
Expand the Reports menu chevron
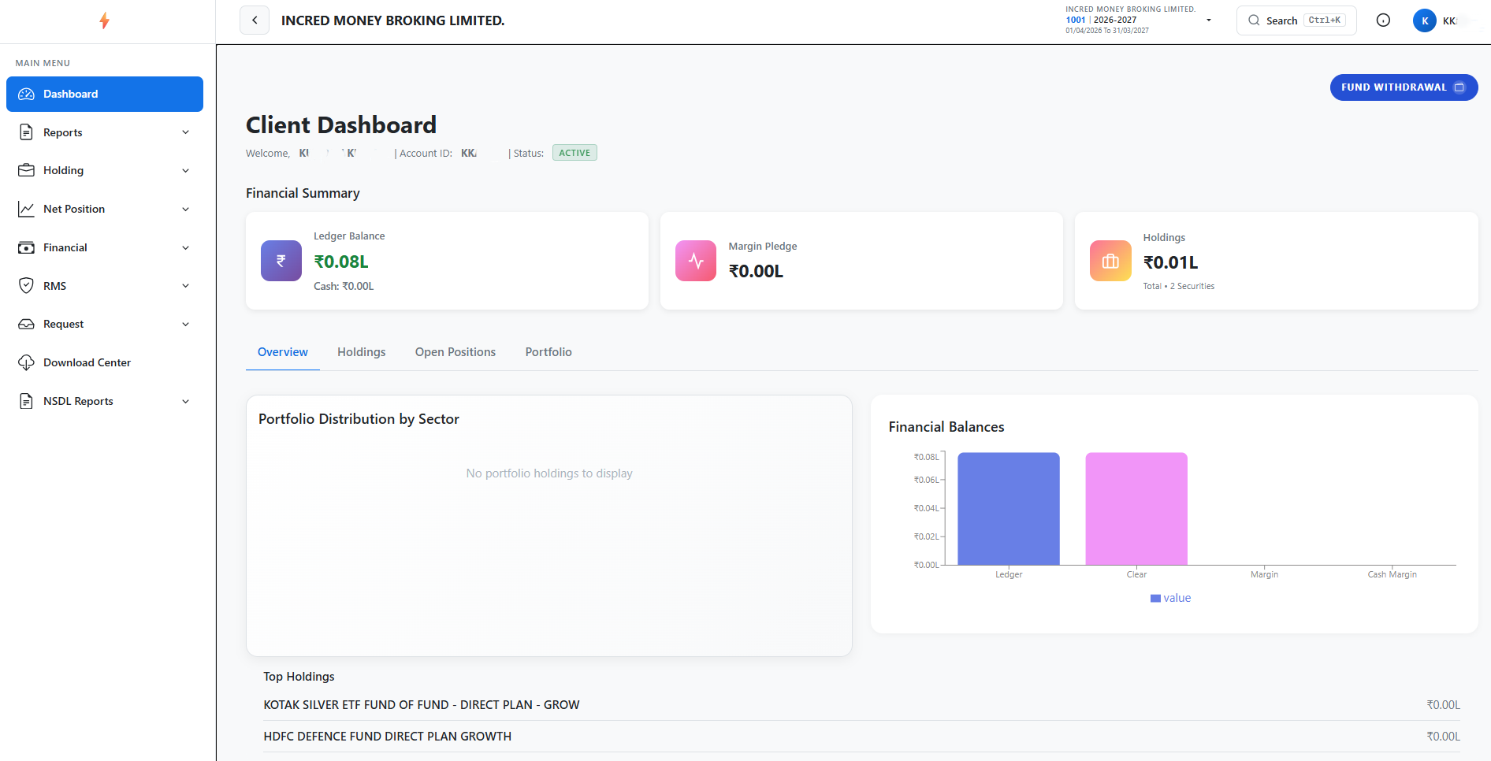186,132
